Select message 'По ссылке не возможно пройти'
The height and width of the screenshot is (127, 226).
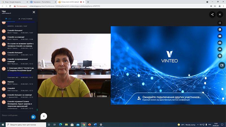tap(20, 45)
